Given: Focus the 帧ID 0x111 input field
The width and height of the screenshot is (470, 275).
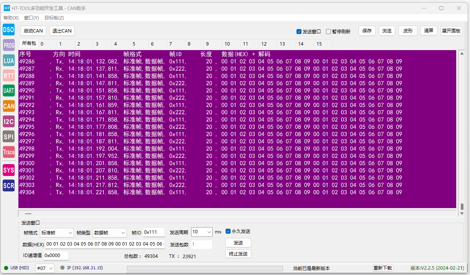Looking at the screenshot, I should click(x=154, y=233).
